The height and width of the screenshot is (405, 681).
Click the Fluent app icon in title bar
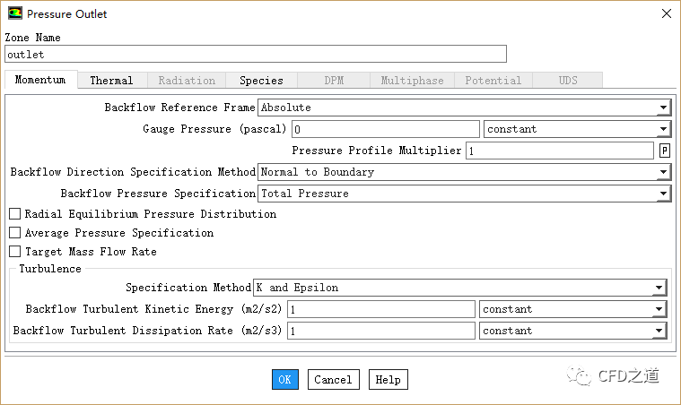tap(15, 13)
